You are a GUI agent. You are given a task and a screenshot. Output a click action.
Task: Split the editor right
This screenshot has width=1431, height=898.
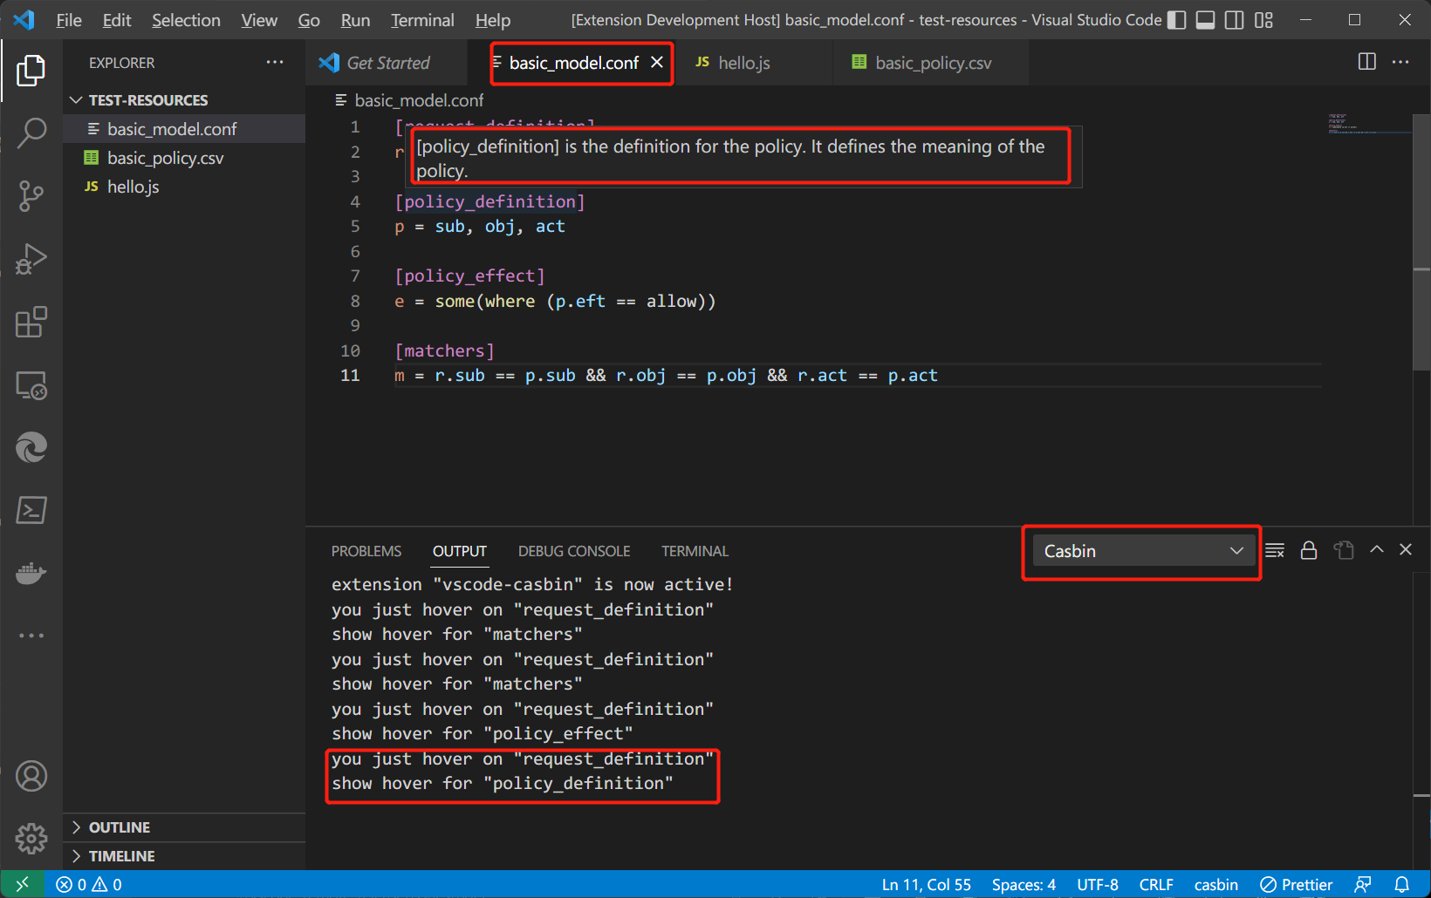[1367, 62]
